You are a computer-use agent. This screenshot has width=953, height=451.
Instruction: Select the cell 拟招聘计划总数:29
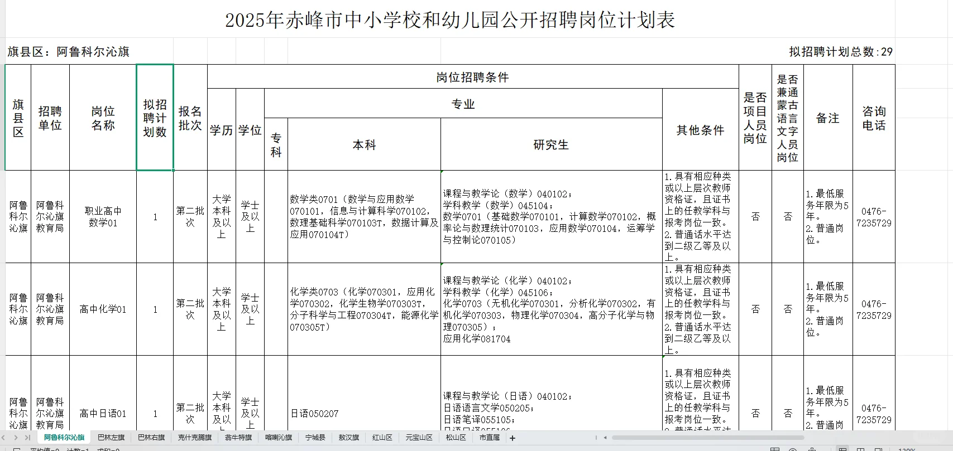coord(841,52)
